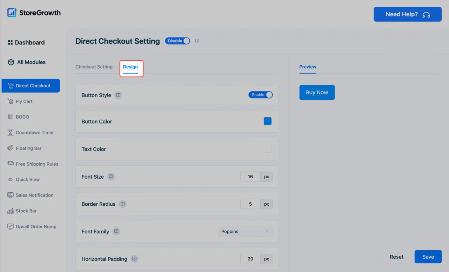Click the headset icon in Need Help button

(x=426, y=15)
